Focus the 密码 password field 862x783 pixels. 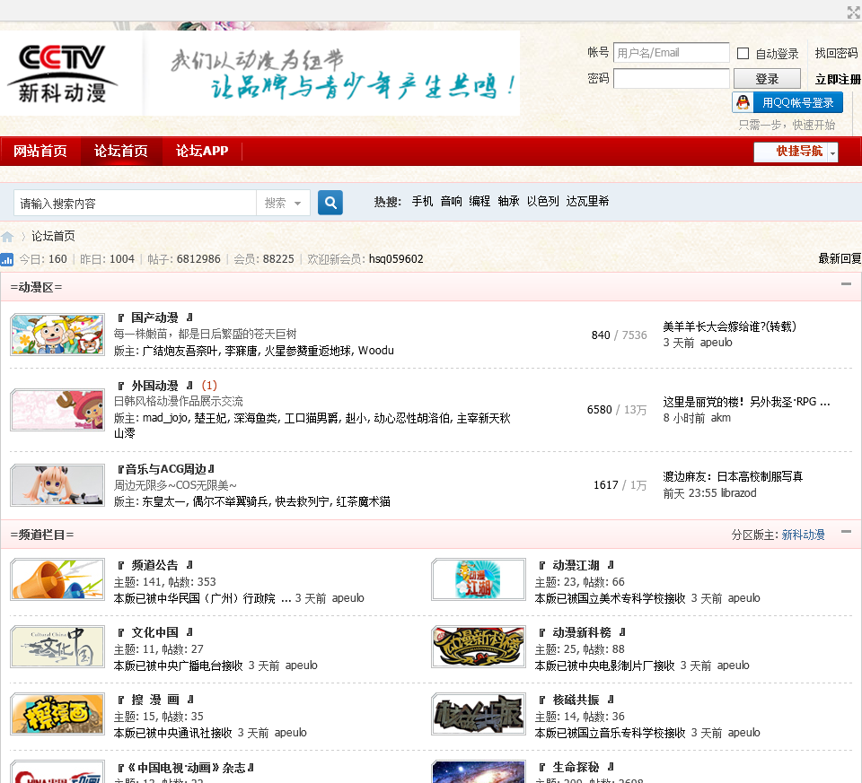(x=672, y=79)
